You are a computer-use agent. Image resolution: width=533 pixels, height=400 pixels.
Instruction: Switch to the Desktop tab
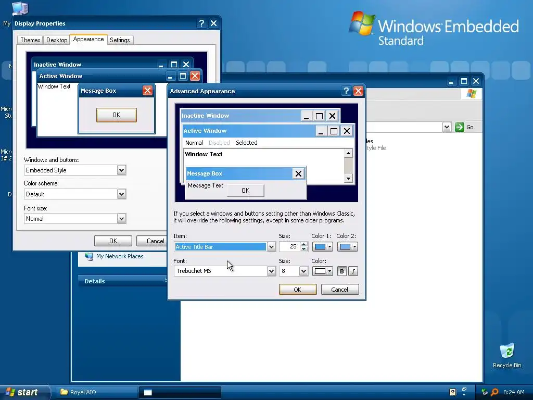(x=57, y=40)
